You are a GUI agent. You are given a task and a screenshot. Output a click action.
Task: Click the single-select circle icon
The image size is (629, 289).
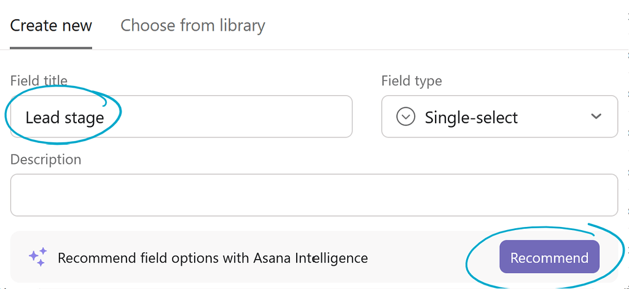pos(405,117)
